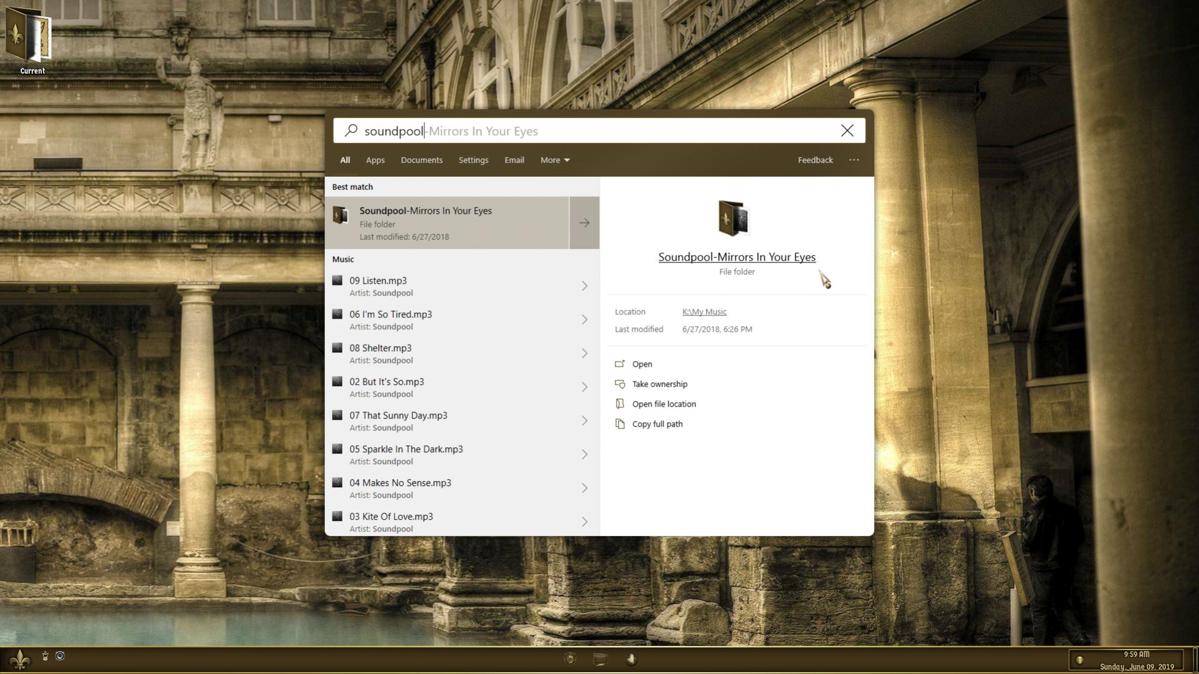The image size is (1199, 674).
Task: Click the arrow on the Best match result
Action: 584,222
